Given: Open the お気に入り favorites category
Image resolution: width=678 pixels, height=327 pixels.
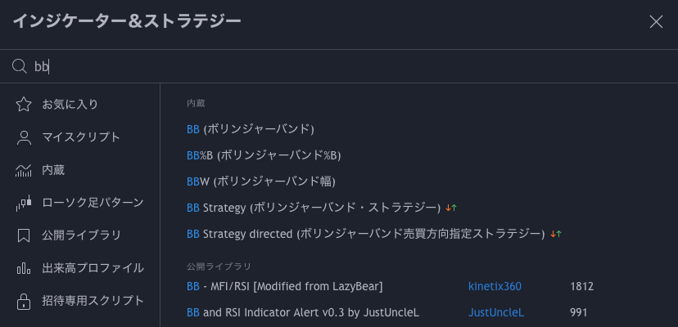Looking at the screenshot, I should pos(70,105).
